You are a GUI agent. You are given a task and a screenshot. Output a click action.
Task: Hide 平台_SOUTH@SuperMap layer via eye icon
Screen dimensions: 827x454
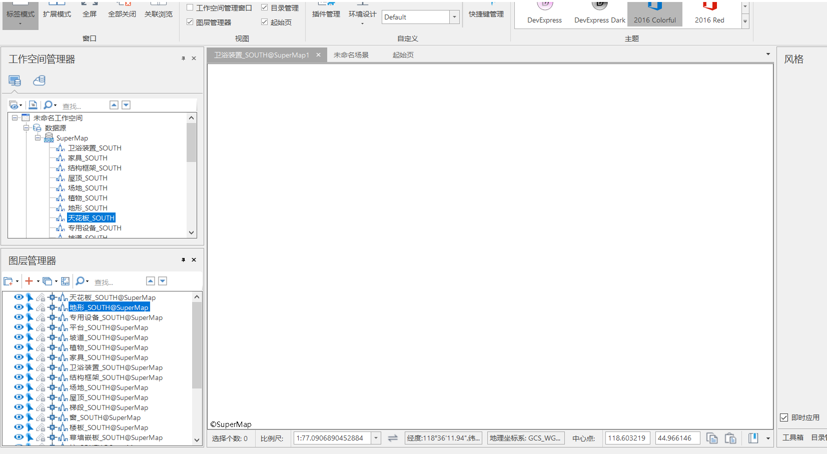[19, 327]
